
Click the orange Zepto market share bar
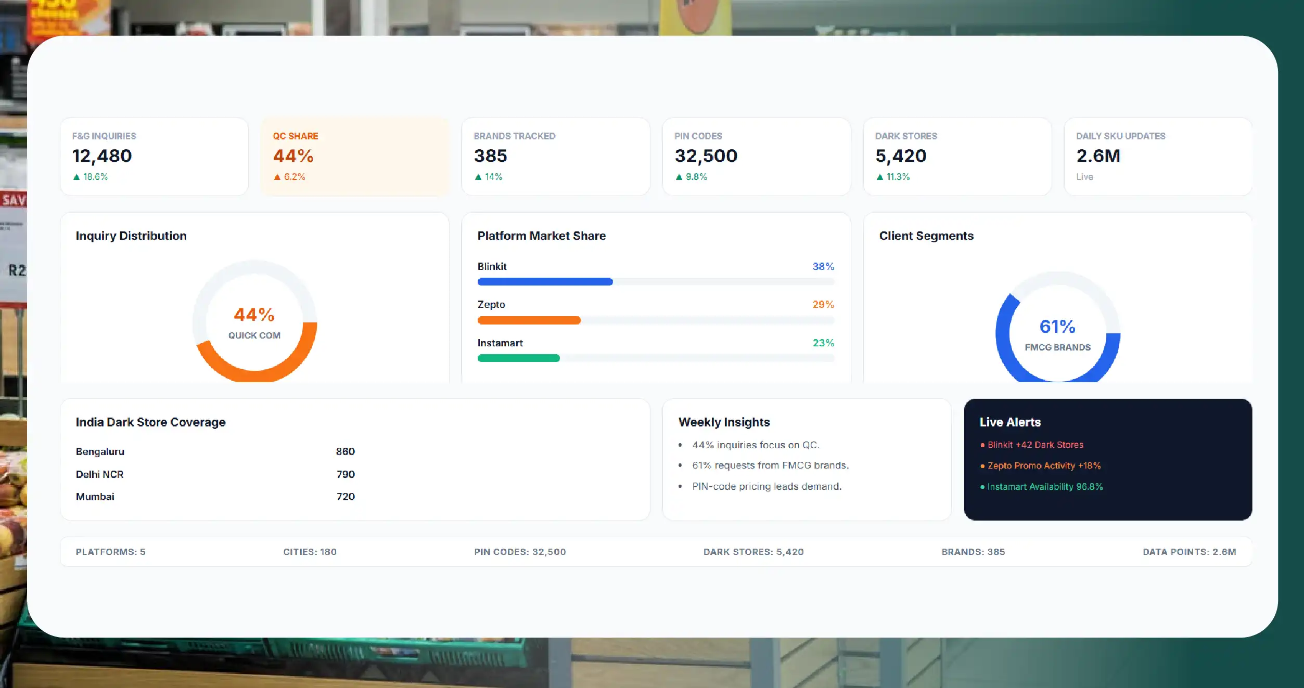[x=529, y=320]
